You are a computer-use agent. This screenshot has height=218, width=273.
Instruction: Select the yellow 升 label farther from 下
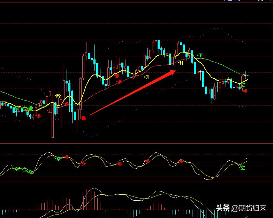(x=147, y=77)
